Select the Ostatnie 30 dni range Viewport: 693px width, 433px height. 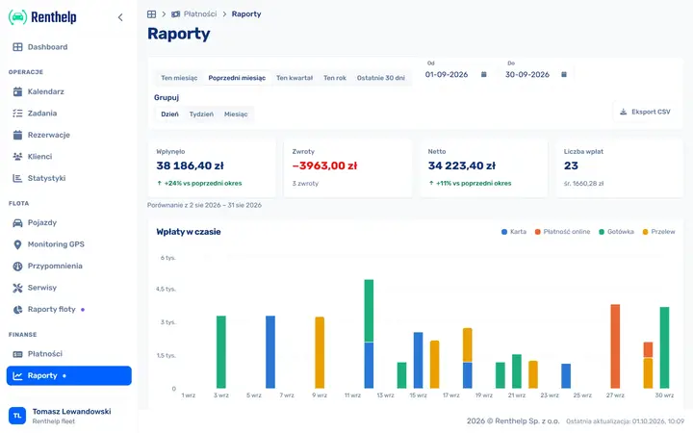pyautogui.click(x=380, y=78)
